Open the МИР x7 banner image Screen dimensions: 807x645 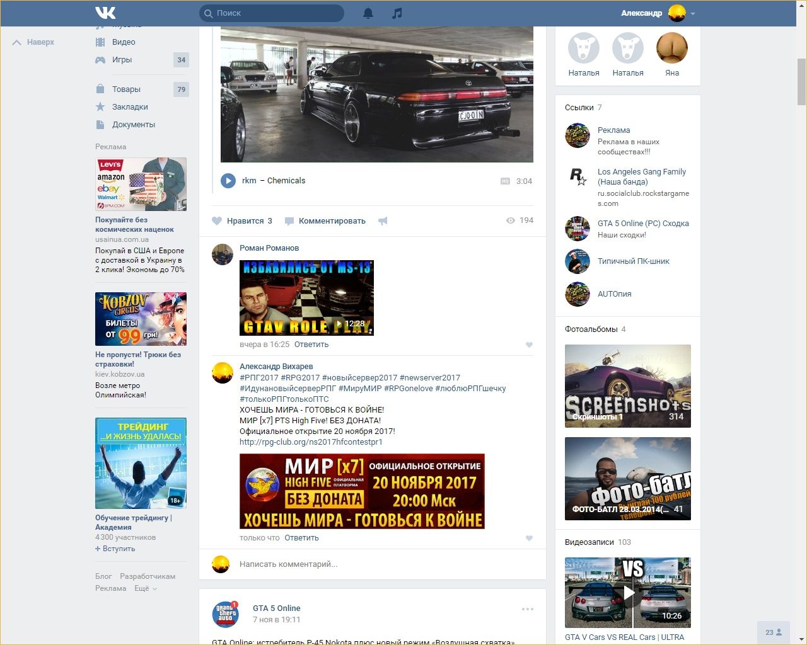pos(362,491)
